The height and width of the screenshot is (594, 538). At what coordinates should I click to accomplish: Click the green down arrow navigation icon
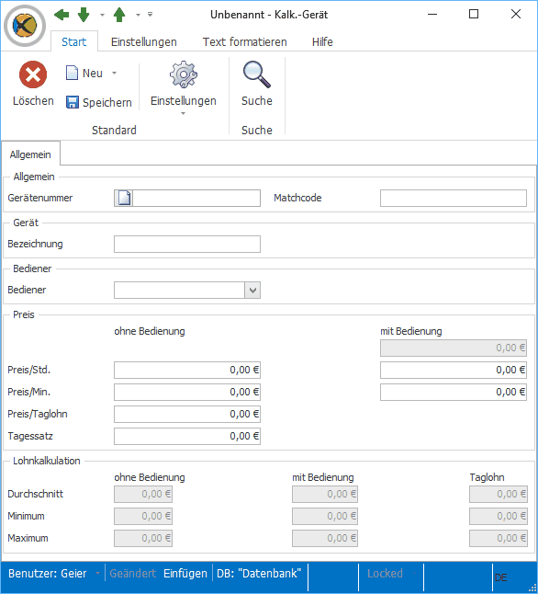tap(84, 15)
